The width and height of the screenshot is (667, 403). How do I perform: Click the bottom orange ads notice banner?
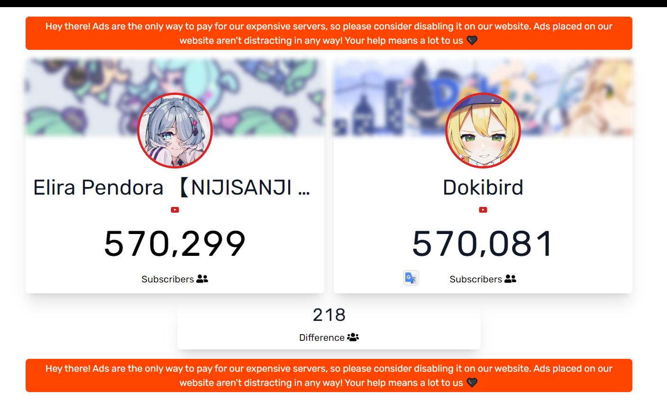click(329, 375)
